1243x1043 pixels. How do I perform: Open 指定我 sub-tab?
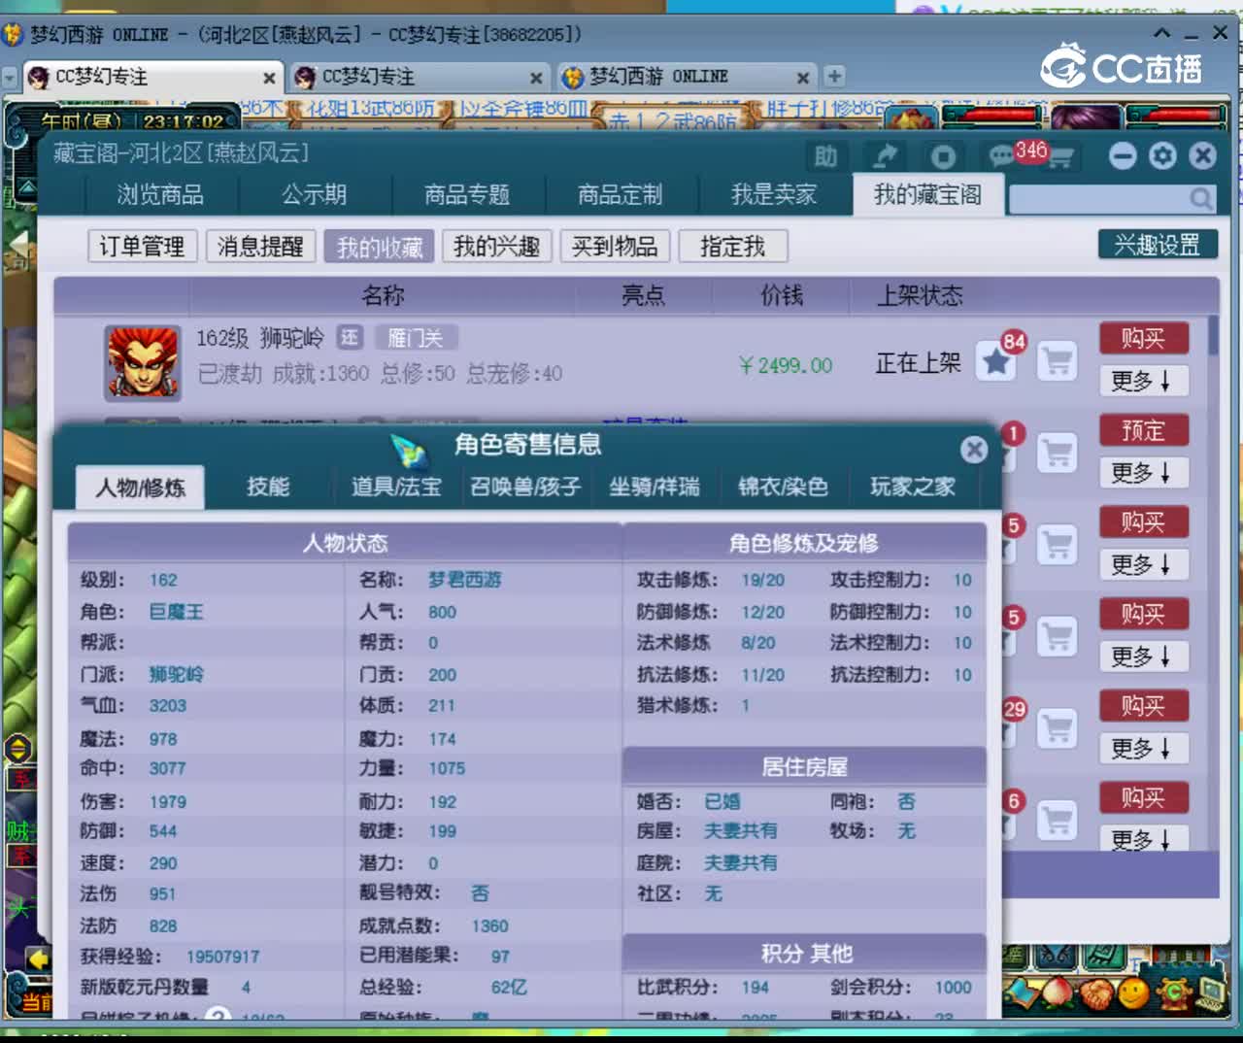[x=732, y=246]
